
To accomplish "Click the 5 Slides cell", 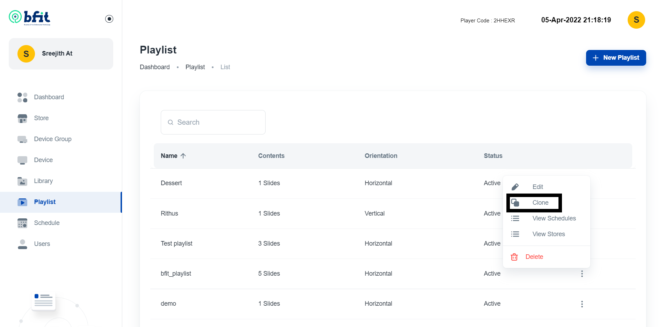I will 269,274.
